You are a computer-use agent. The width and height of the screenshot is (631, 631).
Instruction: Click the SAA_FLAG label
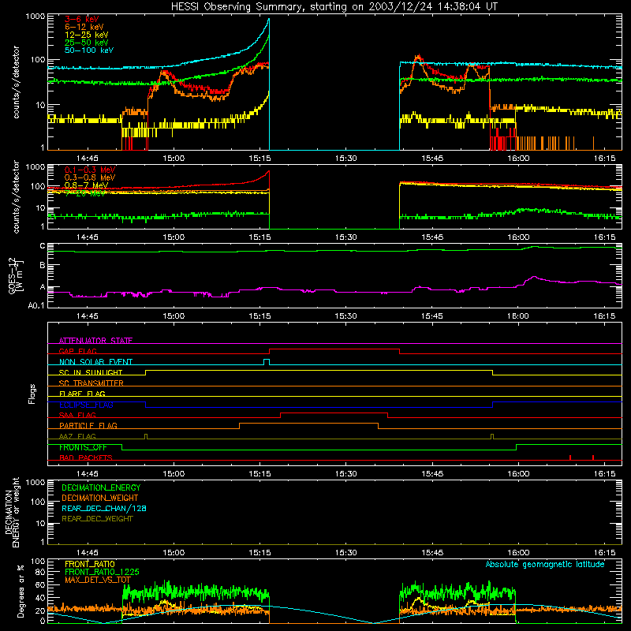(77, 415)
